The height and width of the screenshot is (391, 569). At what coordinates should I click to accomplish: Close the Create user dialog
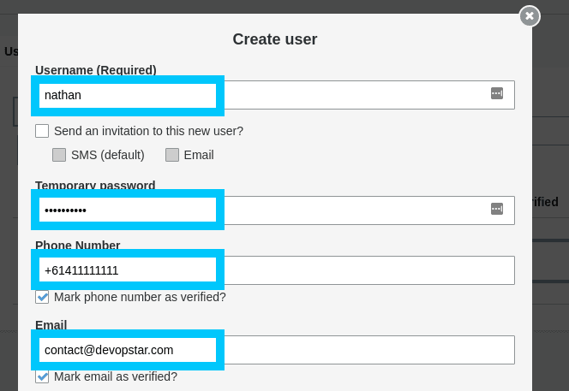(x=530, y=16)
